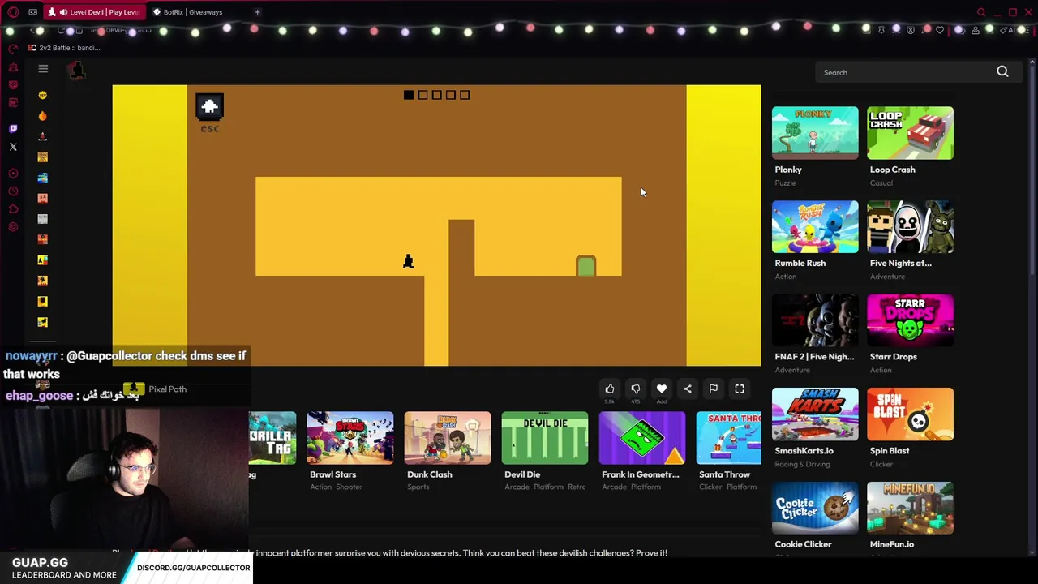The height and width of the screenshot is (584, 1038).
Task: Click 'Racing & Driving' under SmashKarts.io
Action: pyautogui.click(x=802, y=464)
